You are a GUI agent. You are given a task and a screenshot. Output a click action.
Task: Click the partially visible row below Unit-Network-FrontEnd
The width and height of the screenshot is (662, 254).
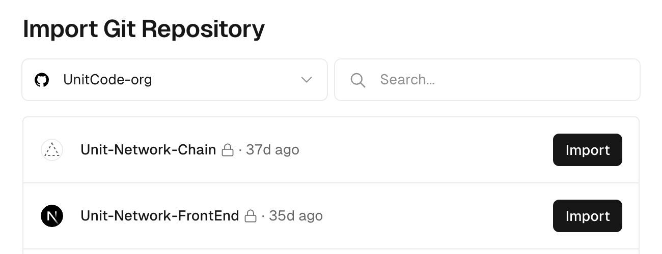point(331,251)
